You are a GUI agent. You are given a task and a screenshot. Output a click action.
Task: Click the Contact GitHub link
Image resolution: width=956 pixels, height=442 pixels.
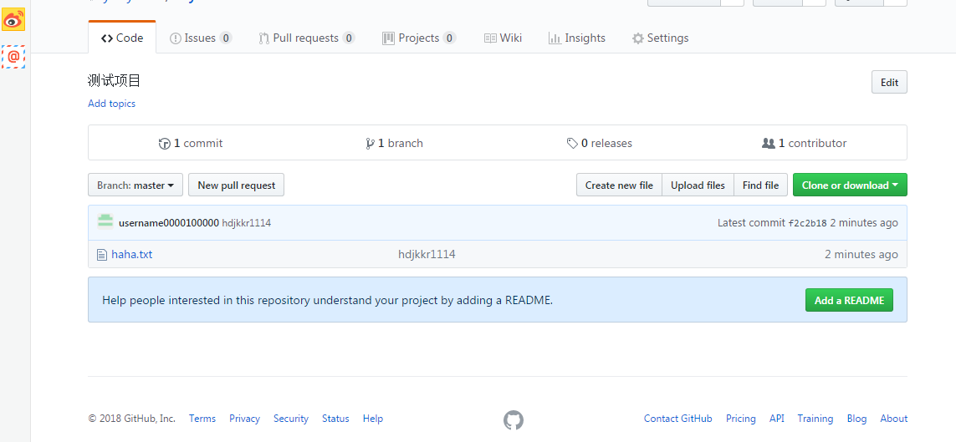(x=678, y=419)
